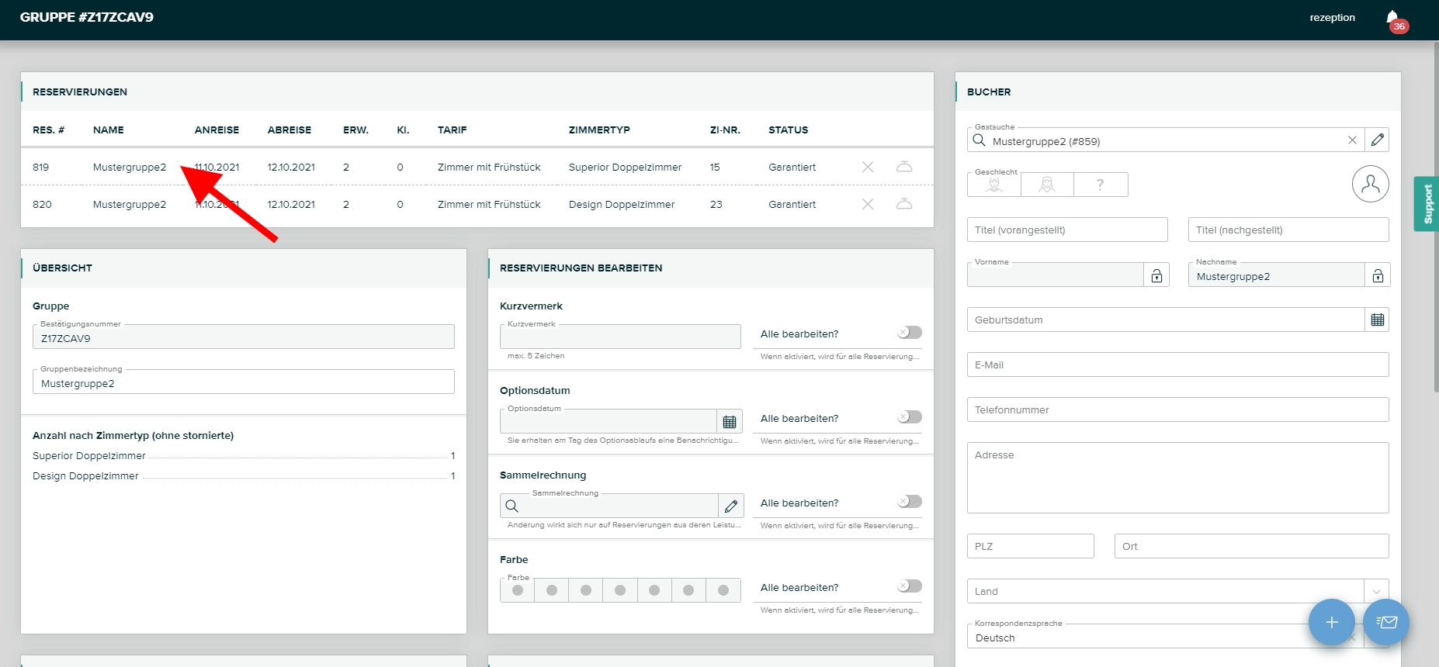1439x667 pixels.
Task: Click the blue plus floating button
Action: point(1331,622)
